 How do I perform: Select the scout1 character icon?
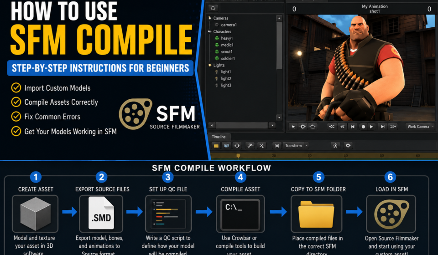(217, 51)
